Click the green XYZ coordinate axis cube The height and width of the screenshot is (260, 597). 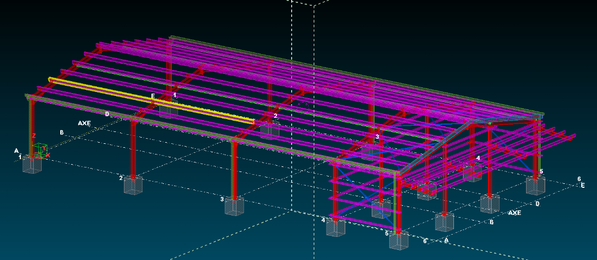[39, 149]
